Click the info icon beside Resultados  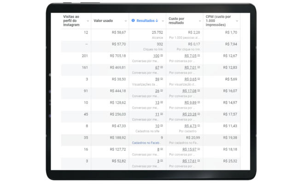click(x=133, y=20)
